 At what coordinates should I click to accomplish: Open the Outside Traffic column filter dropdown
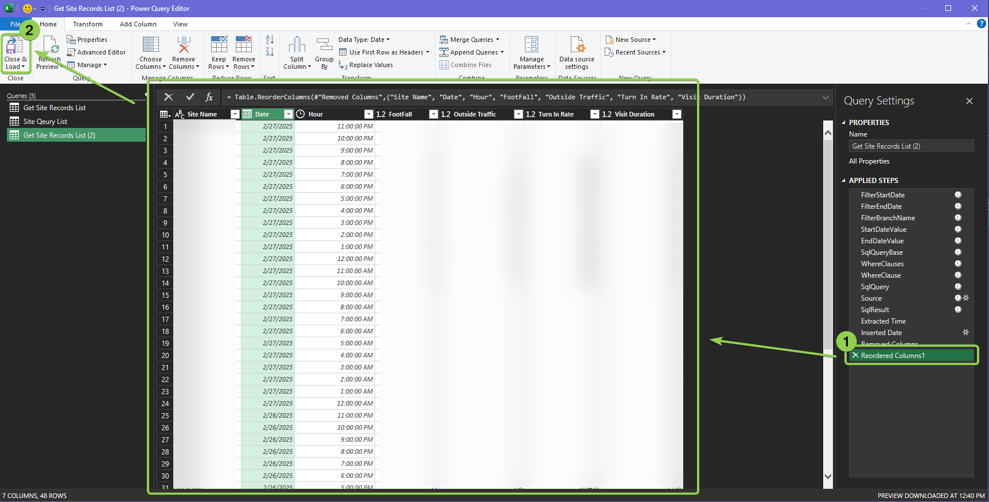519,114
